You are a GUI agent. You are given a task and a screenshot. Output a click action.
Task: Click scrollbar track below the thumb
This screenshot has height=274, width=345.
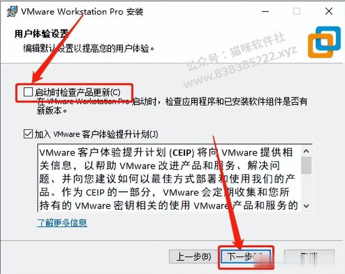click(x=306, y=187)
